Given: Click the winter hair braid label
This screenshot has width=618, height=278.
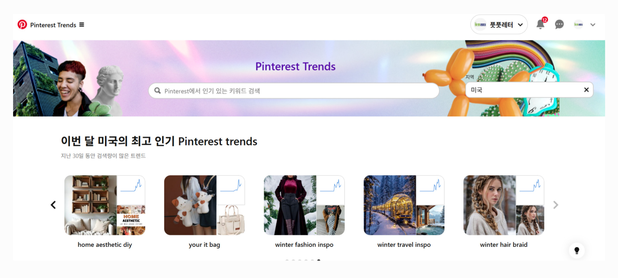Looking at the screenshot, I should point(504,244).
